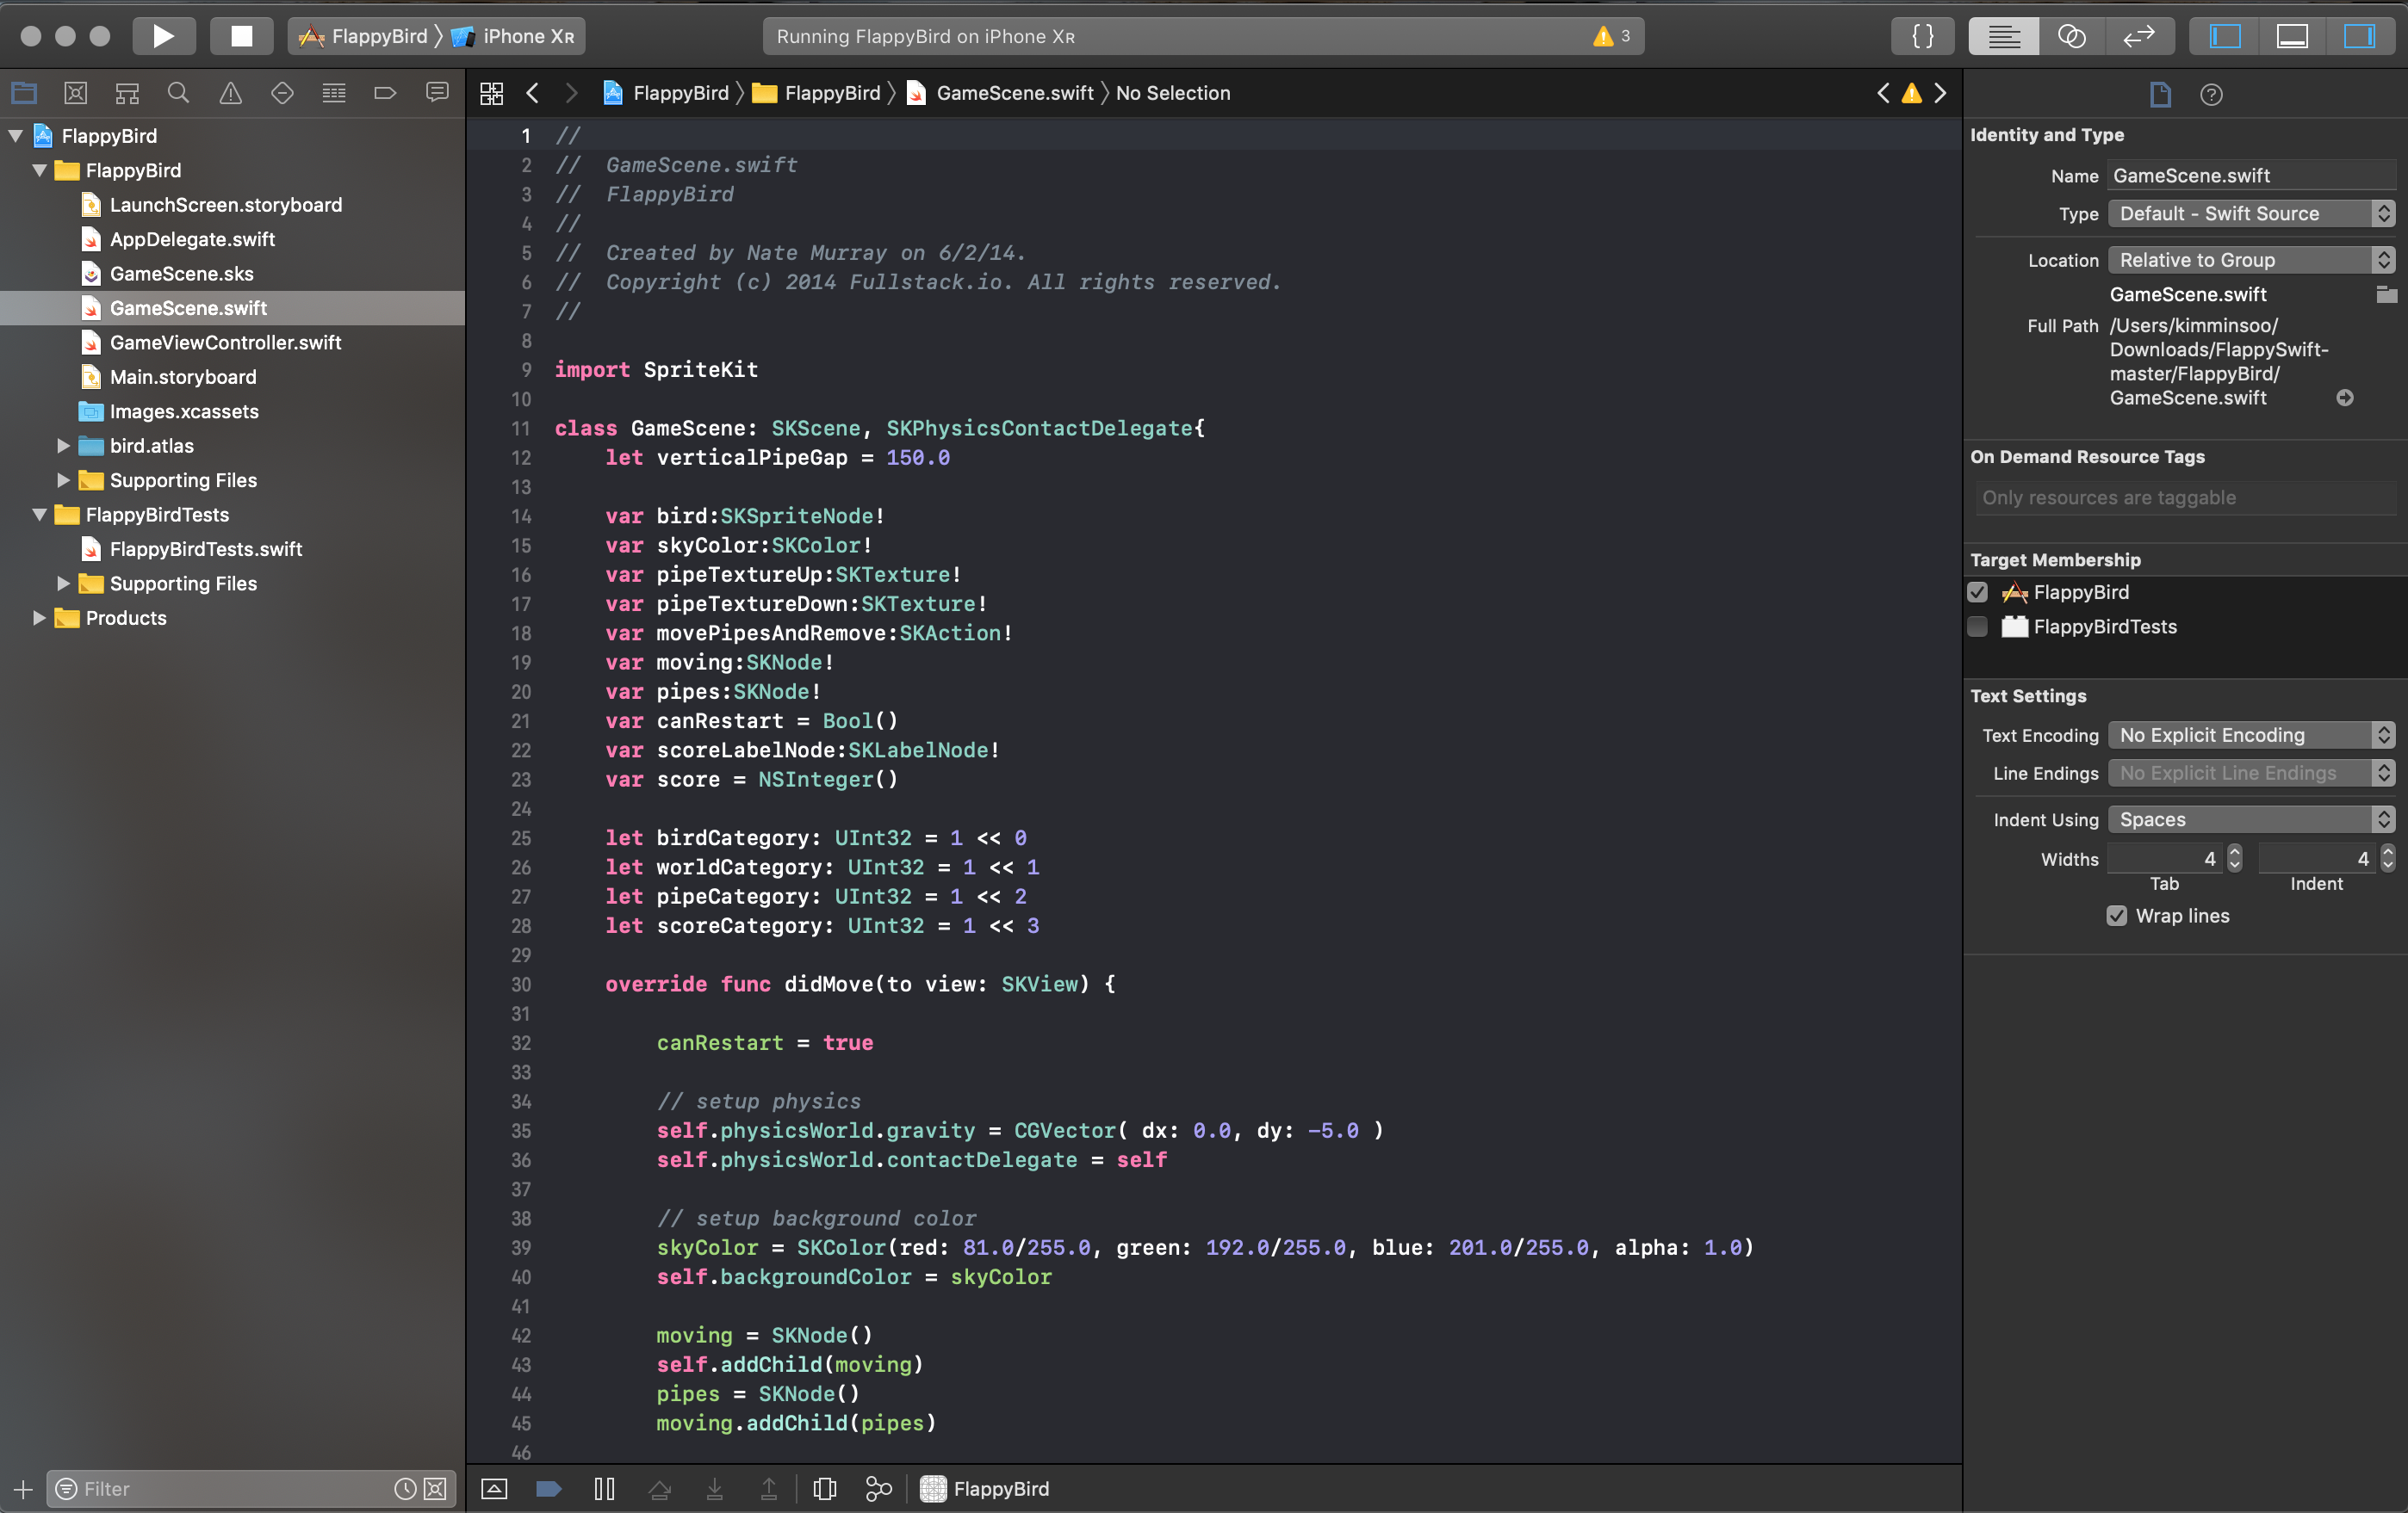Toggle the FlappyBird target membership checkbox
Viewport: 2408px width, 1513px height.
tap(1977, 591)
